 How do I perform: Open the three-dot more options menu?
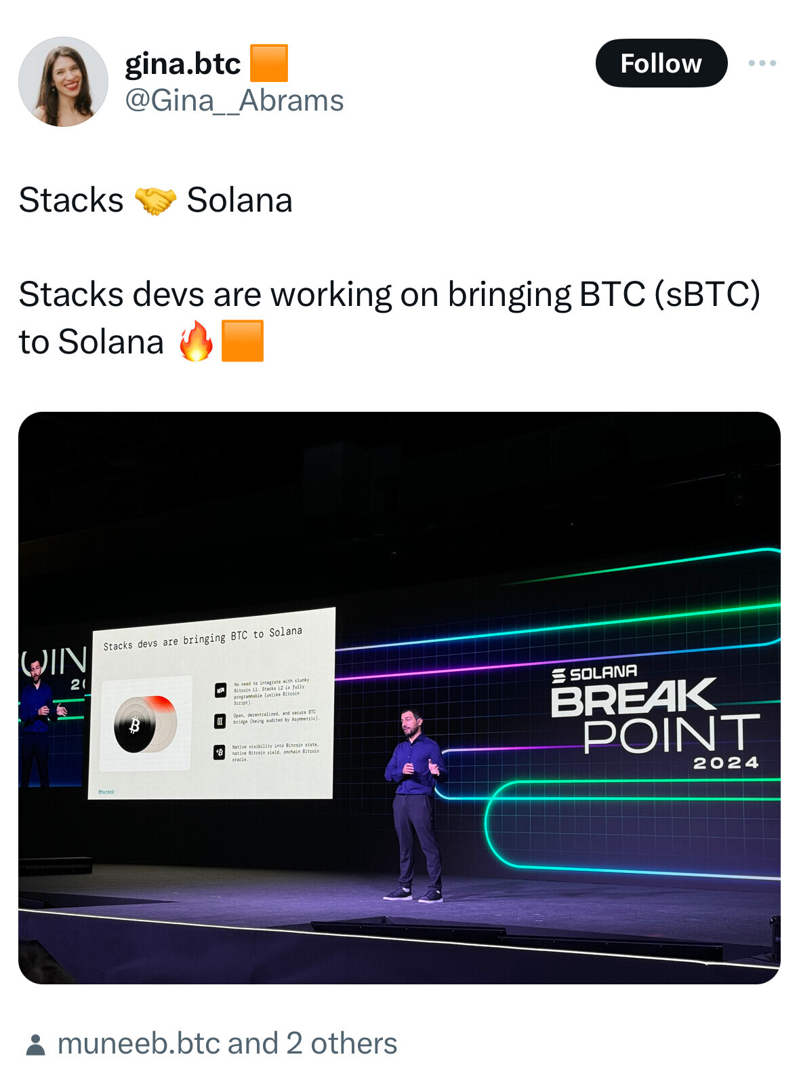tap(762, 63)
